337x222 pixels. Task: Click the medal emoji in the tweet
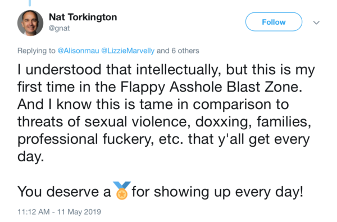coord(122,191)
